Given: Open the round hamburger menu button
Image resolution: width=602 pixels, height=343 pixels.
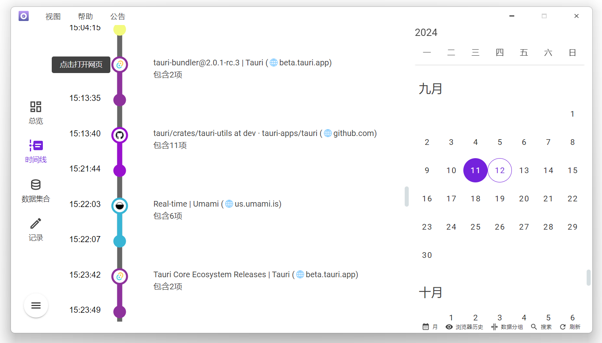Looking at the screenshot, I should point(36,305).
